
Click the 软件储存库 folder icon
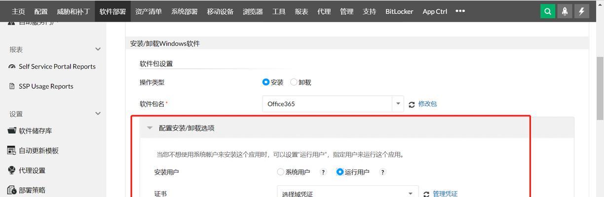coord(12,131)
